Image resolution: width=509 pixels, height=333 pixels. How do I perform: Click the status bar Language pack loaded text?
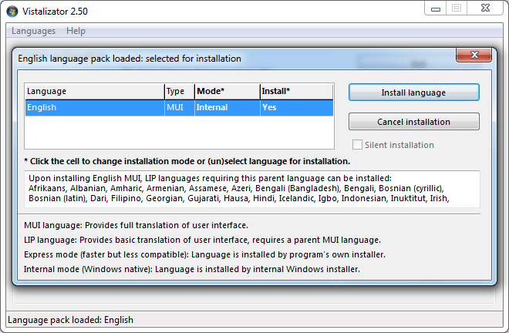point(71,320)
